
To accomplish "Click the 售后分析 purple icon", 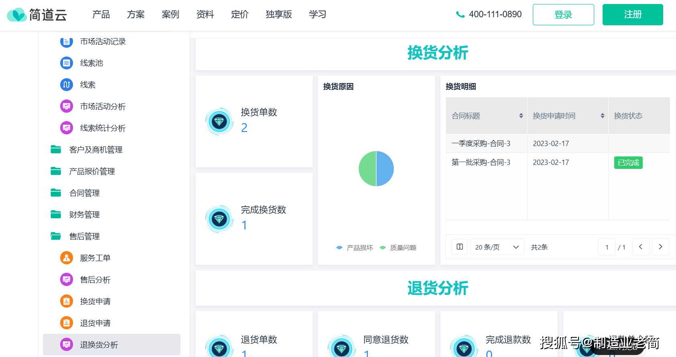I will (67, 280).
